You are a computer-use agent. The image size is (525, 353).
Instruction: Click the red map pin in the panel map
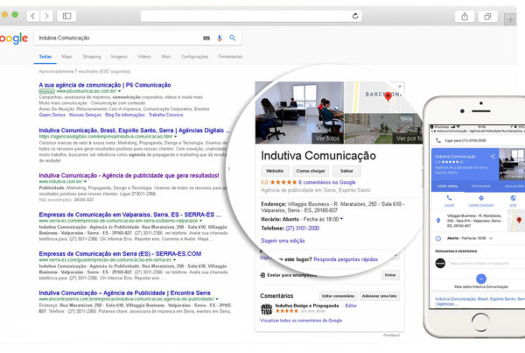[388, 96]
